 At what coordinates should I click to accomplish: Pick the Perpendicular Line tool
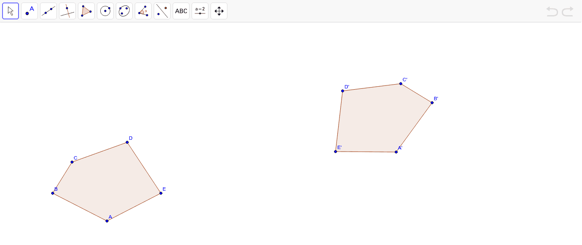coord(67,11)
